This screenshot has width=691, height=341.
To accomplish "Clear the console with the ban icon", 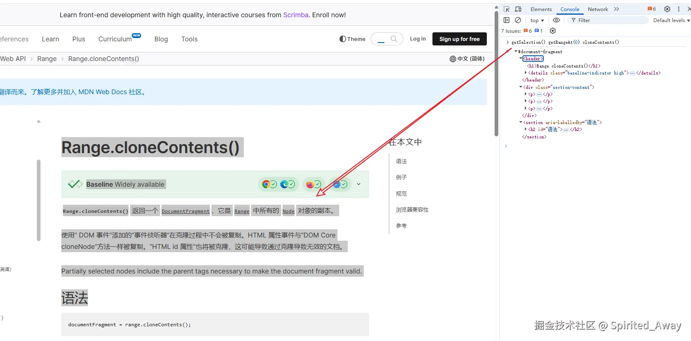I will tap(518, 20).
